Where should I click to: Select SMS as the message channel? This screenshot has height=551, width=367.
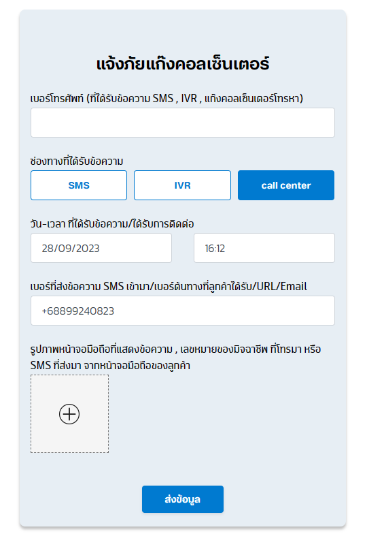(x=79, y=185)
